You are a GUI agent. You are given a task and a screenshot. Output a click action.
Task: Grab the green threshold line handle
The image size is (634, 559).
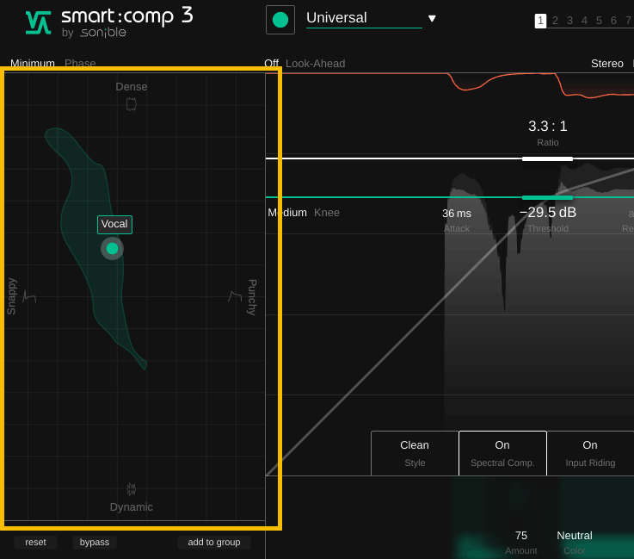[x=547, y=197]
